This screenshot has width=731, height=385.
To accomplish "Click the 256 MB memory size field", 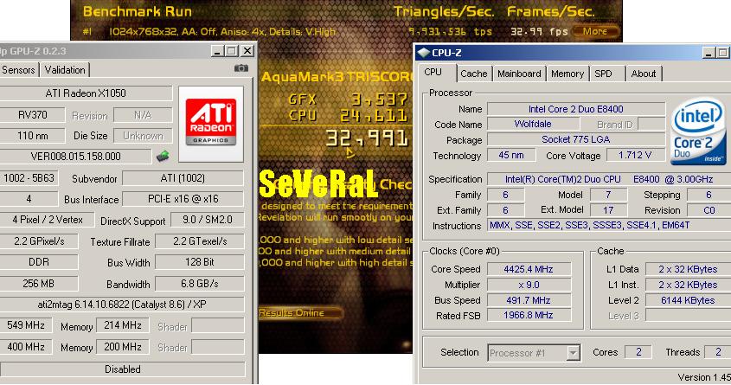I will click(39, 284).
